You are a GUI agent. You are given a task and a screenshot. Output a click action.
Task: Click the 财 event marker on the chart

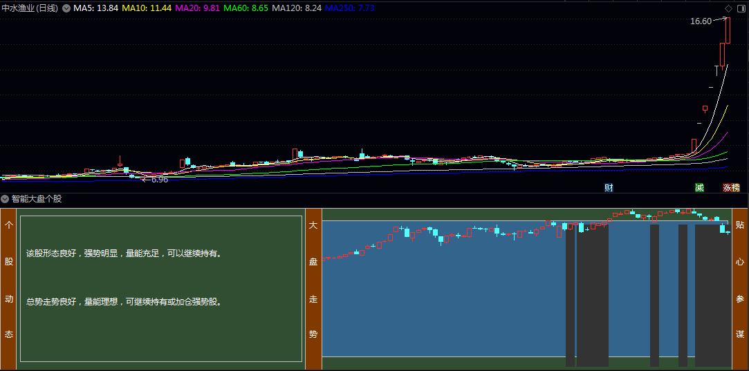(x=609, y=188)
